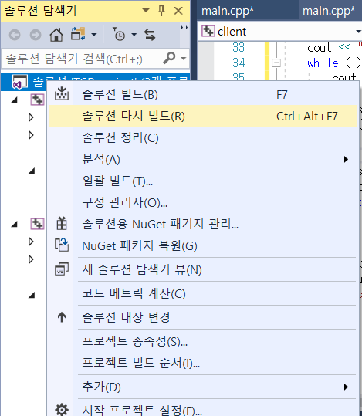Close the Solution Explorer panel

(x=178, y=11)
